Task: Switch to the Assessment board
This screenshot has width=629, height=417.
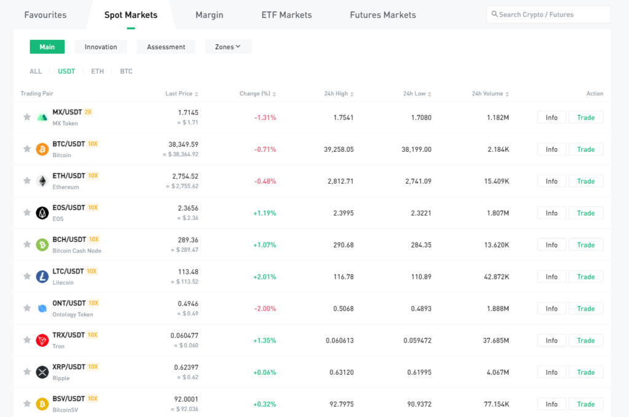Action: tap(166, 47)
